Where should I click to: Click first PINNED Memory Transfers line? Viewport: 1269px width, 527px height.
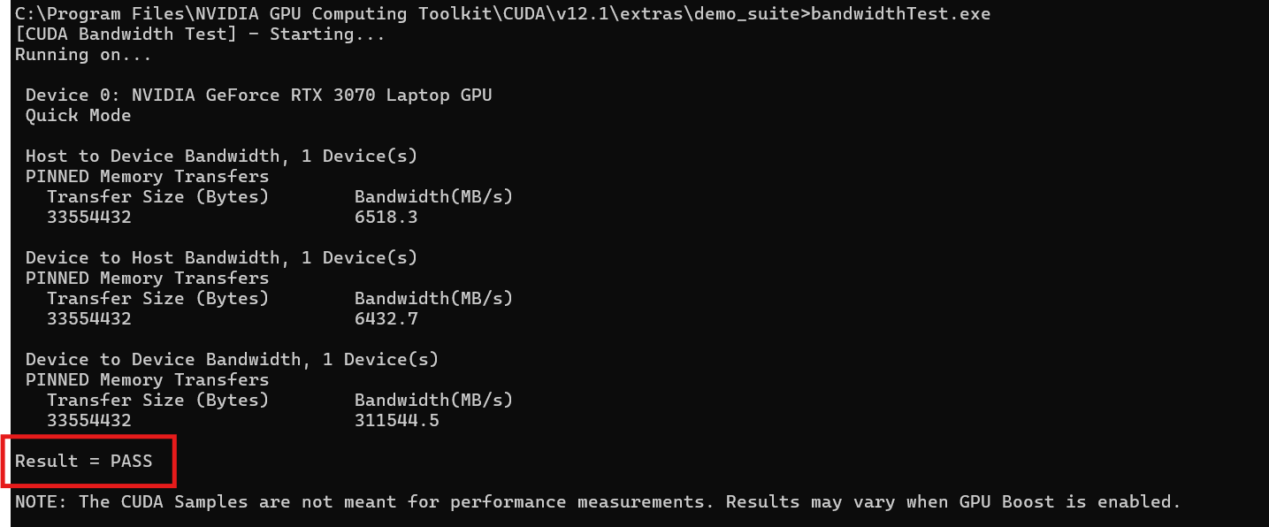pos(148,176)
